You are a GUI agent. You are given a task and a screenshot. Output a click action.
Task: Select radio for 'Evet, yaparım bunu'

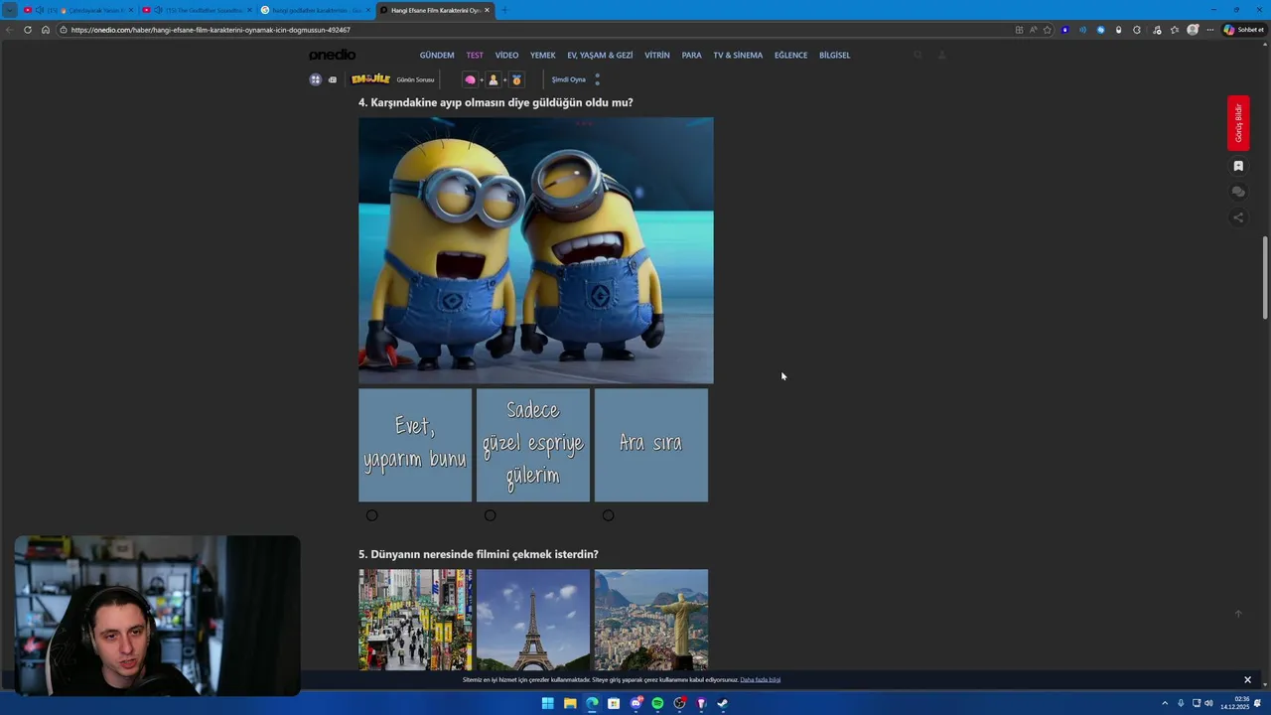[x=371, y=515]
